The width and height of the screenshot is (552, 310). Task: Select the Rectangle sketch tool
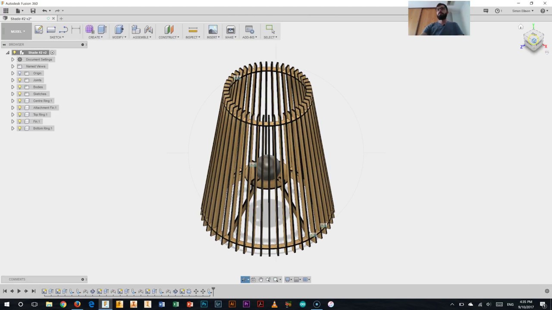pos(51,29)
